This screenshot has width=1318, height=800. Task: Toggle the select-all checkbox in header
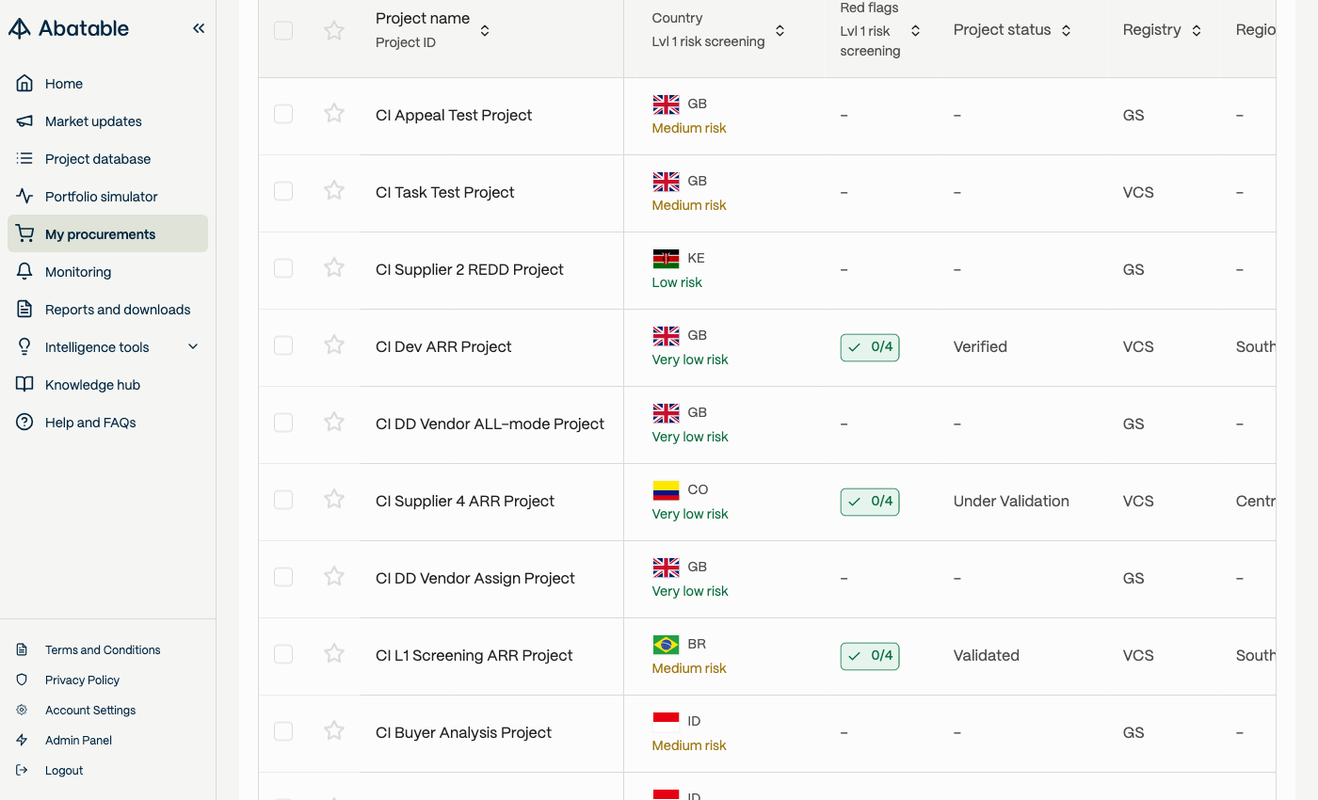coord(283,31)
